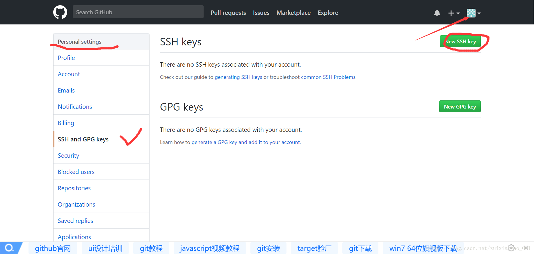Click the github官网 suggestion
This screenshot has height=254, width=534.
pos(53,248)
